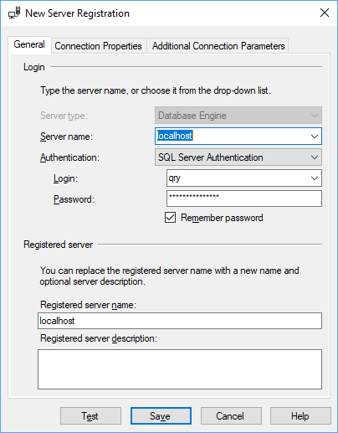The width and height of the screenshot is (338, 433).
Task: Open the Login dropdown arrow
Action: 315,178
